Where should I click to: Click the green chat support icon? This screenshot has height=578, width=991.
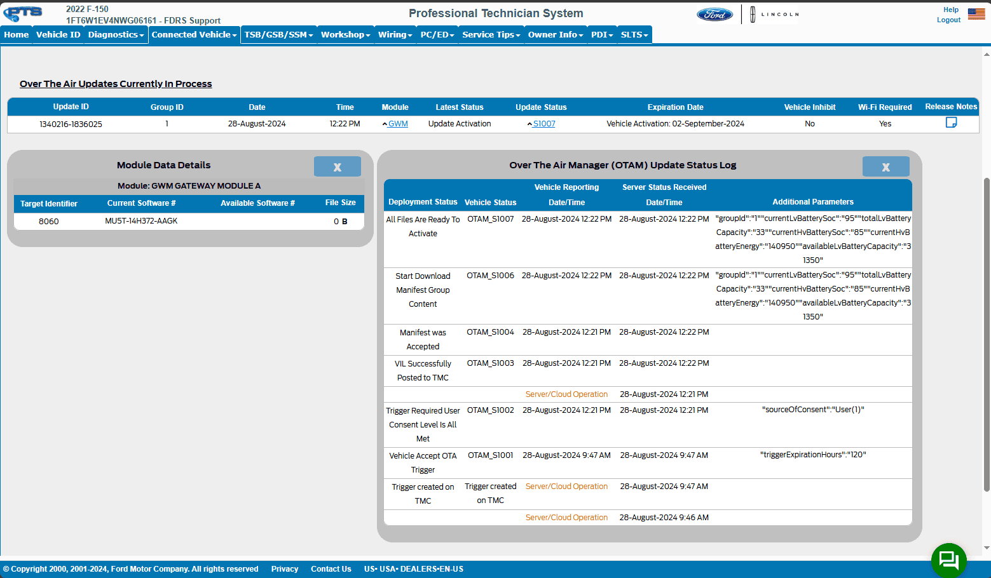(x=948, y=560)
